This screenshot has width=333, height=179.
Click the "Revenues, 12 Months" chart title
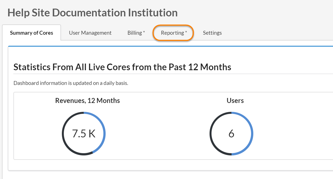[87, 100]
